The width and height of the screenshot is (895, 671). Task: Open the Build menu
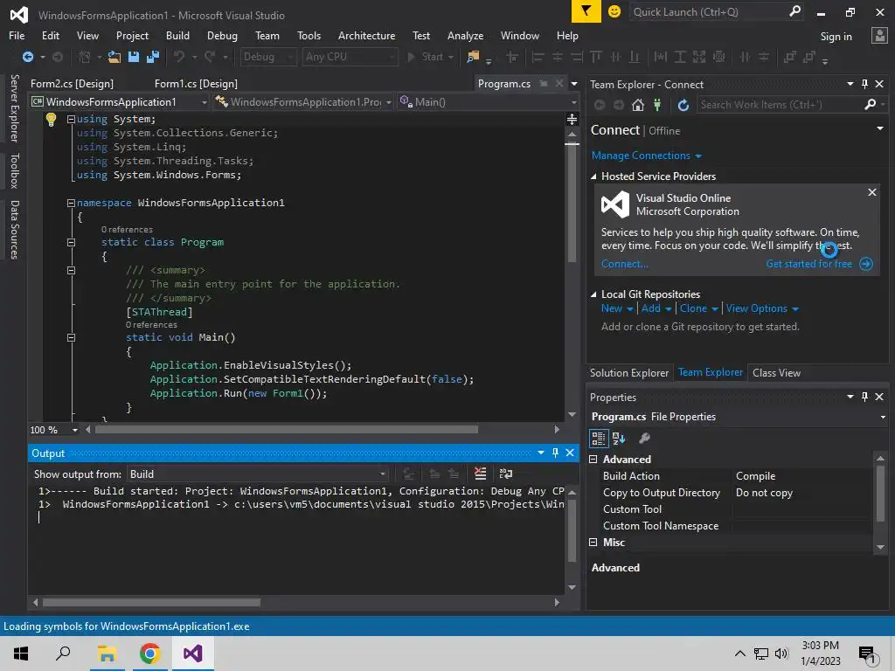point(177,36)
